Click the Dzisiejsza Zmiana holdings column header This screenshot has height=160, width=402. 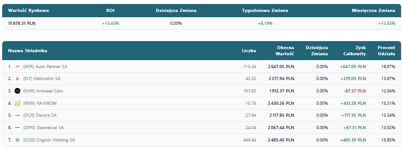tap(317, 50)
